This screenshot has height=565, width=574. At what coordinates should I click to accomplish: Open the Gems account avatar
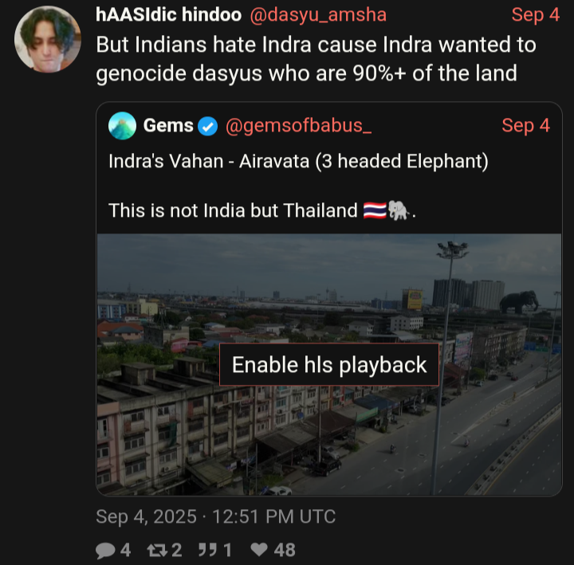[122, 126]
